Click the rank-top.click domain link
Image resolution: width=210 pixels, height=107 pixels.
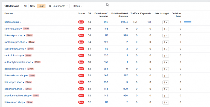[x=12, y=29]
